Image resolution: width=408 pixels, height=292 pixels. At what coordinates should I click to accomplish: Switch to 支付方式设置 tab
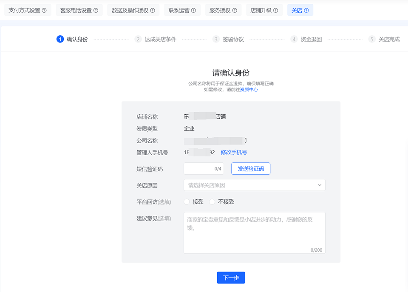[24, 10]
